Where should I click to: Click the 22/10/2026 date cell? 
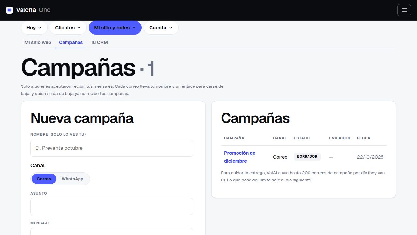(x=370, y=157)
